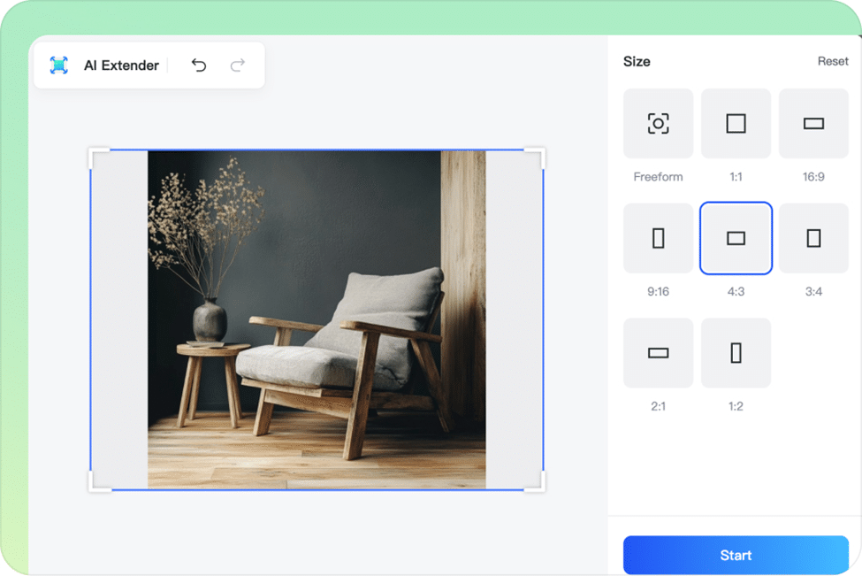Select the Freeform size option
The width and height of the screenshot is (862, 576).
[x=658, y=124]
